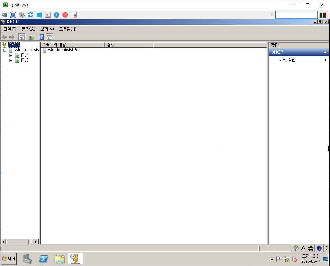The width and height of the screenshot is (330, 266).
Task: Toggle QEMU fullscreen view icon
Action: point(13,15)
